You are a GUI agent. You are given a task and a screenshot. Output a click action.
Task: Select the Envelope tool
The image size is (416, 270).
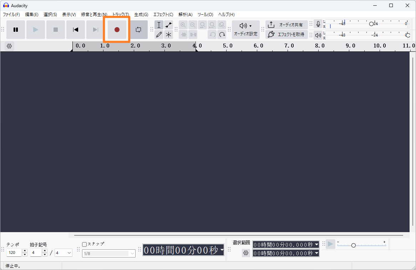click(x=168, y=25)
